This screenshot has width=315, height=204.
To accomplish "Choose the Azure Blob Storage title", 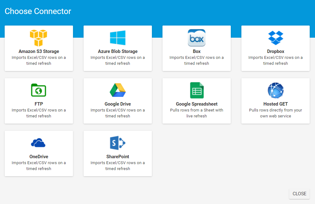I will [x=118, y=51].
